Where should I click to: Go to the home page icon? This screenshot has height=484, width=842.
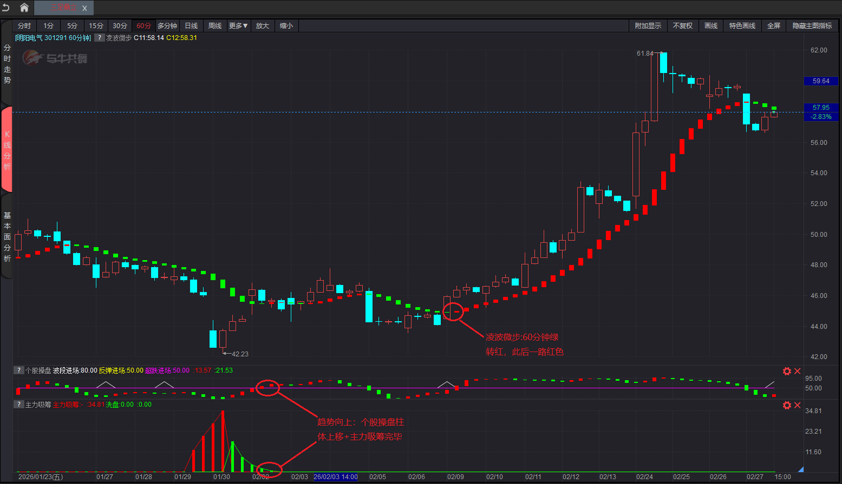click(24, 8)
